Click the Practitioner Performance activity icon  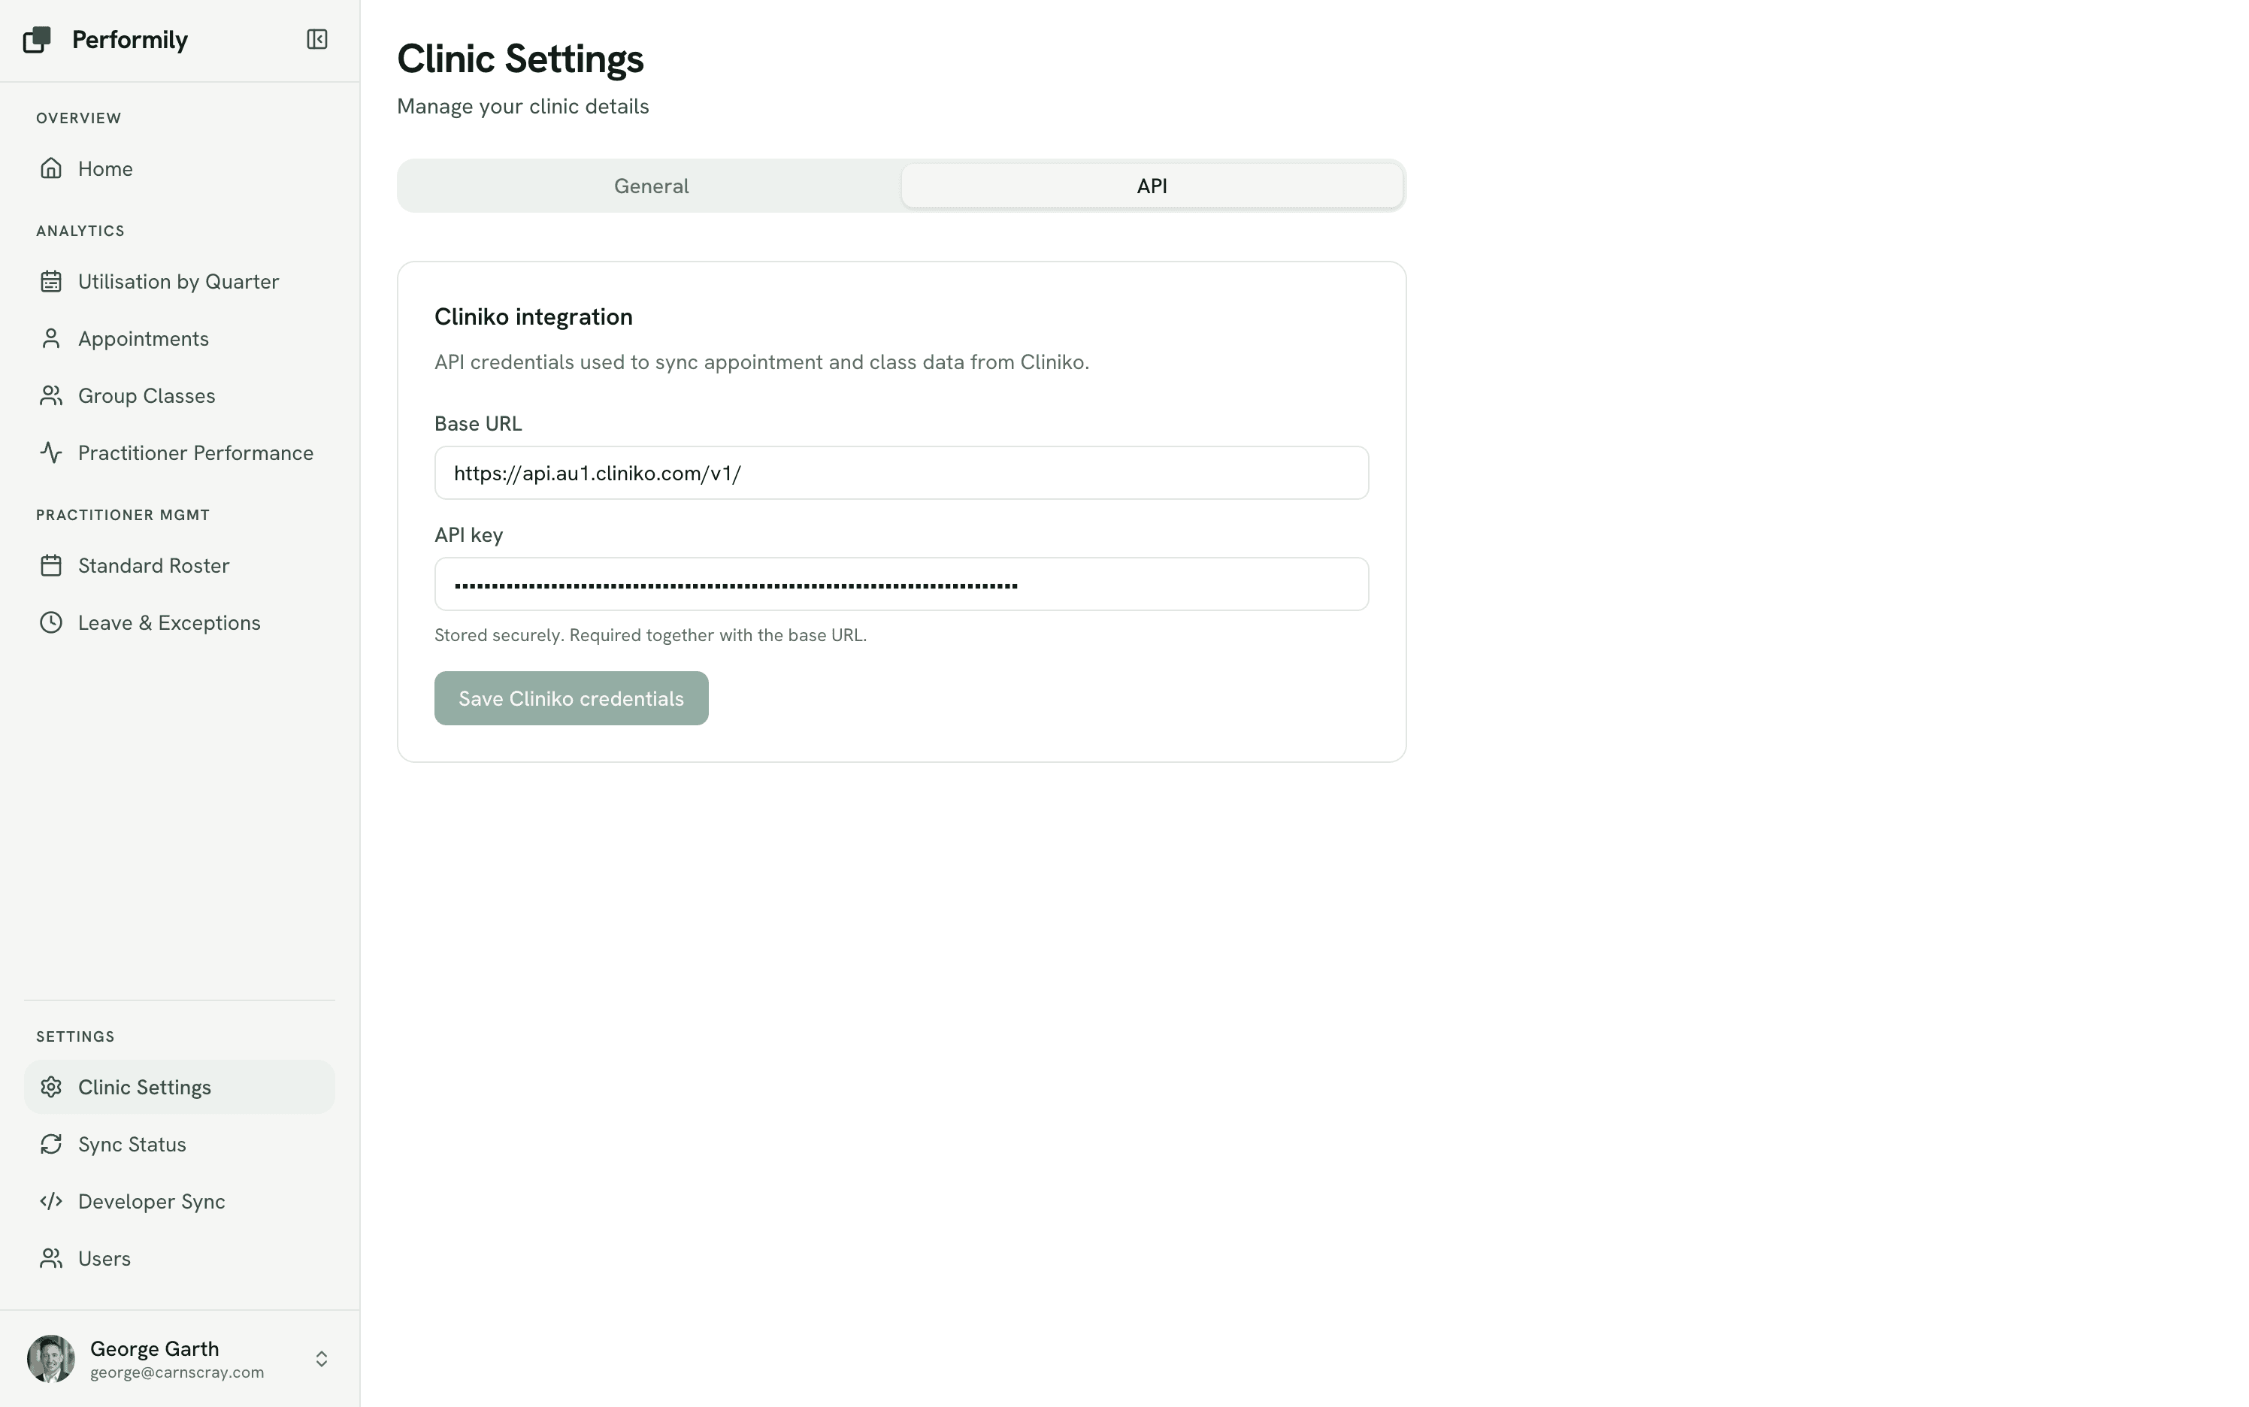click(x=51, y=452)
